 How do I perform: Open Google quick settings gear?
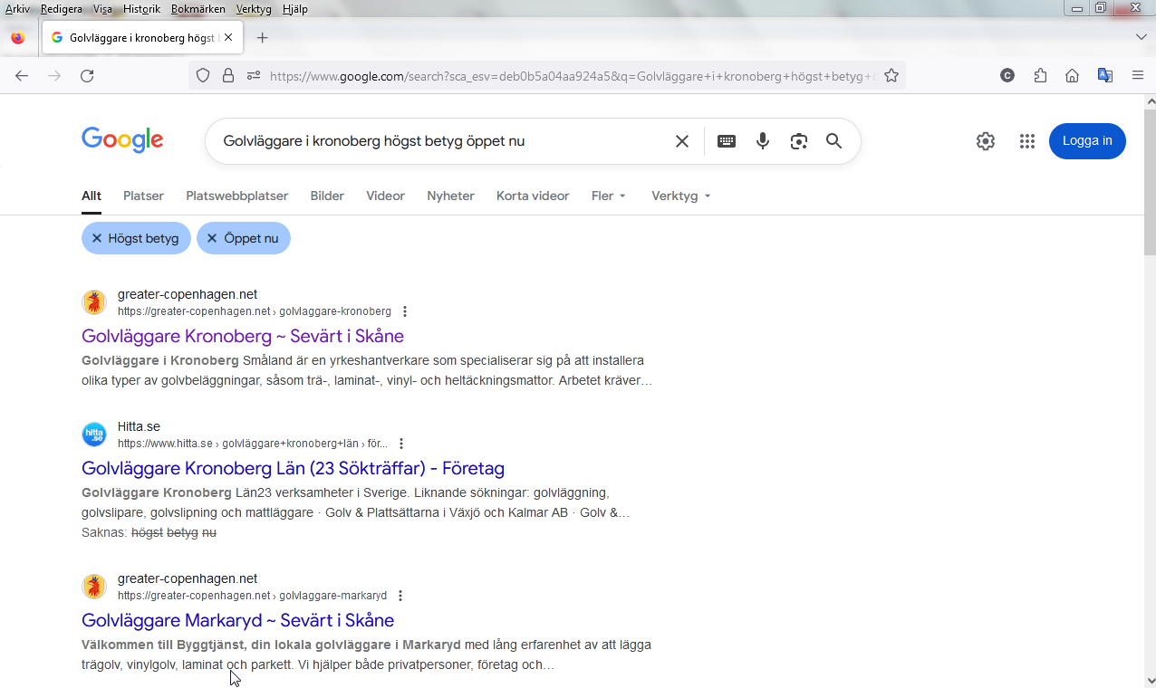point(986,141)
